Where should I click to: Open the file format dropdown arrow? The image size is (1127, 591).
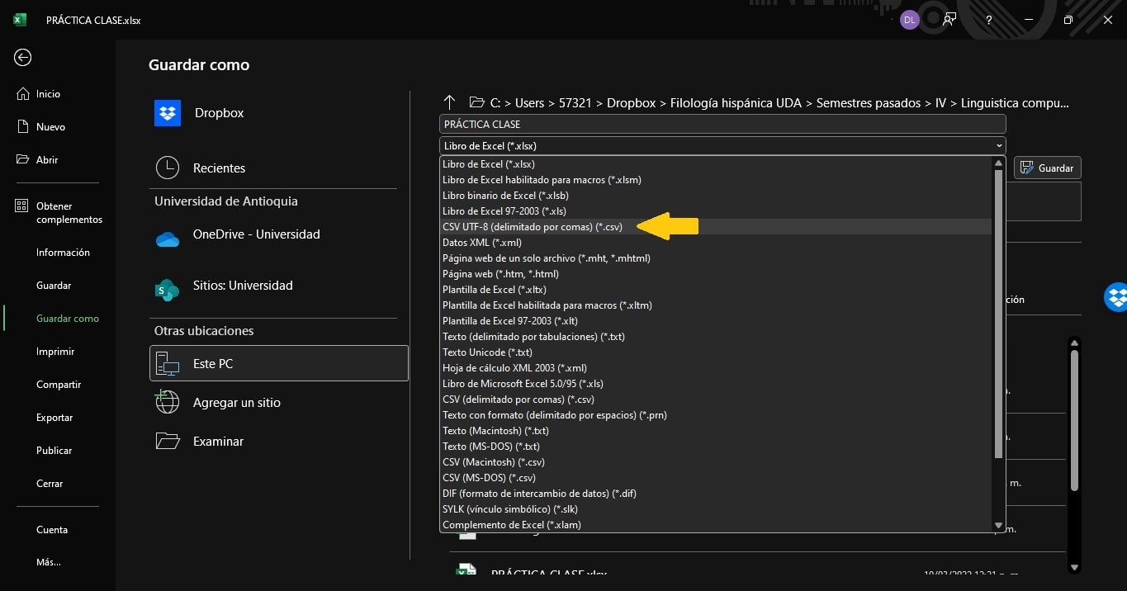(x=997, y=145)
